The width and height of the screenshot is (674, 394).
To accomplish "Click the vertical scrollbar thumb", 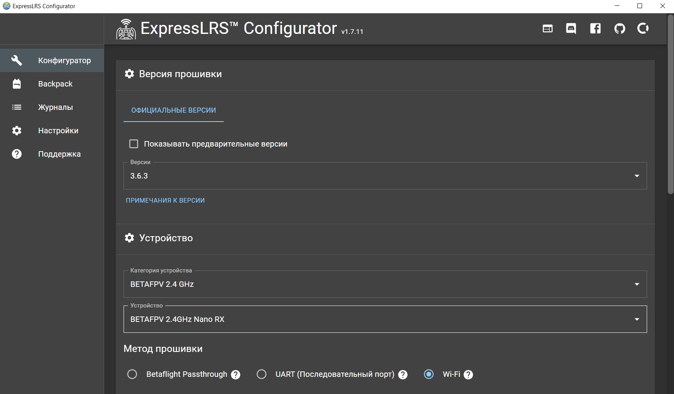I will click(x=670, y=104).
